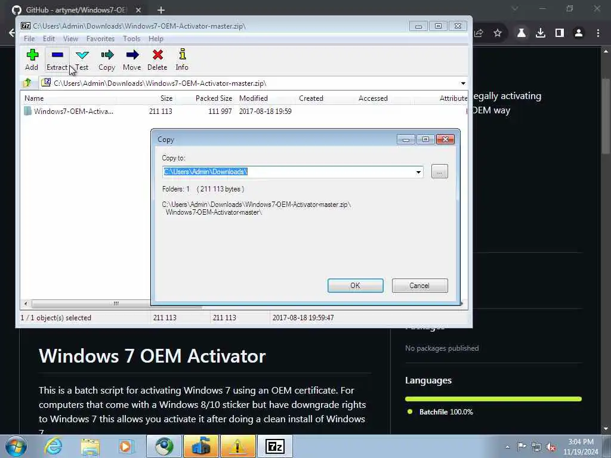Click the volume muted tray icon
This screenshot has width=611, height=458.
[551, 447]
